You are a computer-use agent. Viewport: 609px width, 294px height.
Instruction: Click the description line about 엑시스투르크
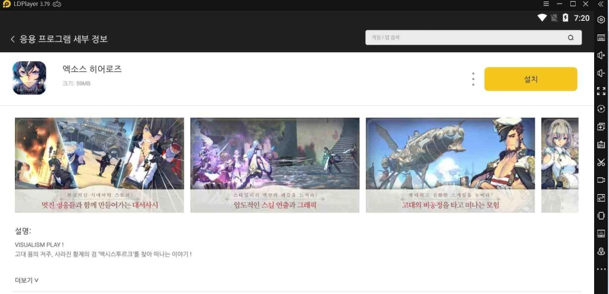[103, 254]
